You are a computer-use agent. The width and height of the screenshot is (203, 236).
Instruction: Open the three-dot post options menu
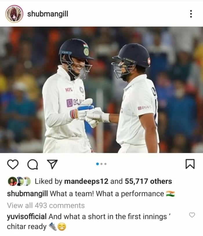coord(191,14)
